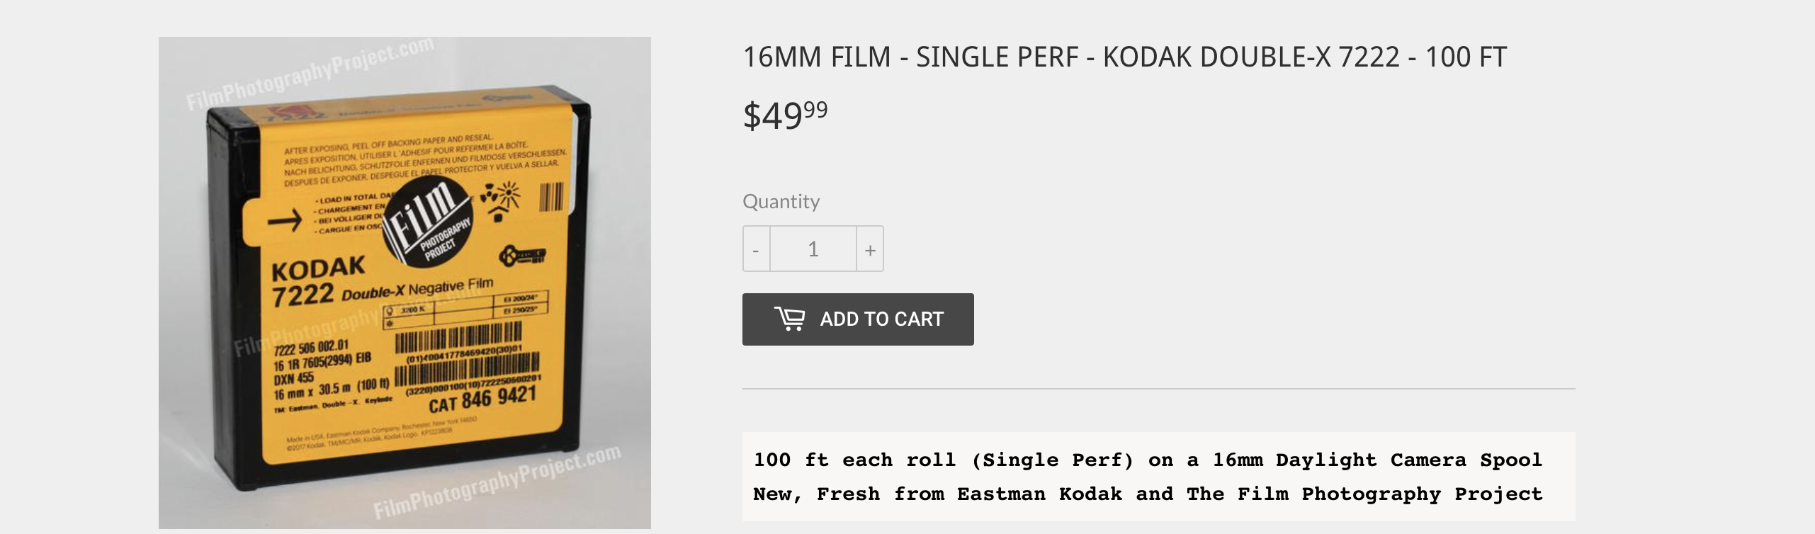Click the $49.99 price text
This screenshot has height=534, width=1815.
click(x=785, y=115)
